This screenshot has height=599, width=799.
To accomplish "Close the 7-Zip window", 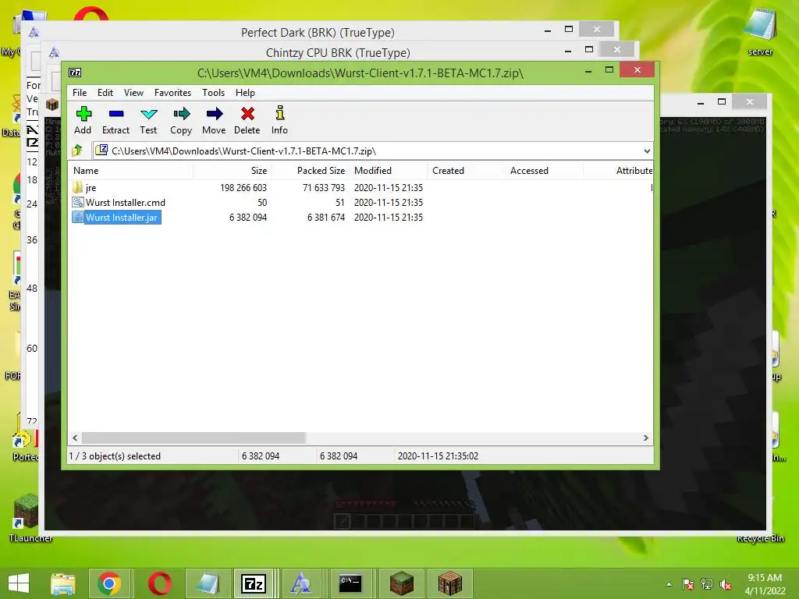I will [637, 69].
